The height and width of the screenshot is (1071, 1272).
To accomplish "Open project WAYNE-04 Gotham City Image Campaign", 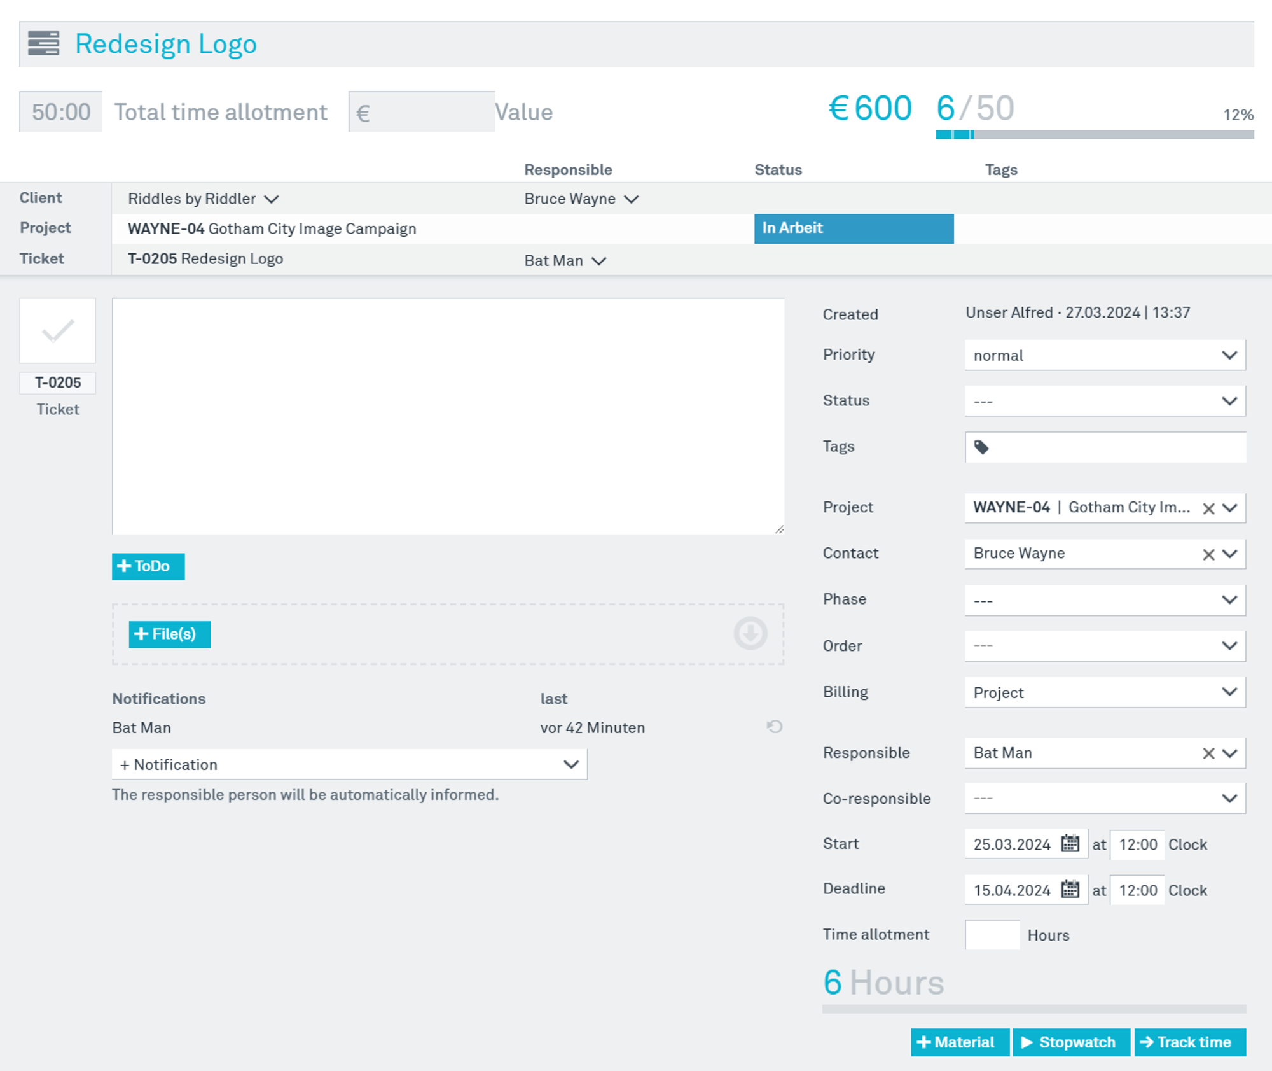I will click(x=272, y=228).
